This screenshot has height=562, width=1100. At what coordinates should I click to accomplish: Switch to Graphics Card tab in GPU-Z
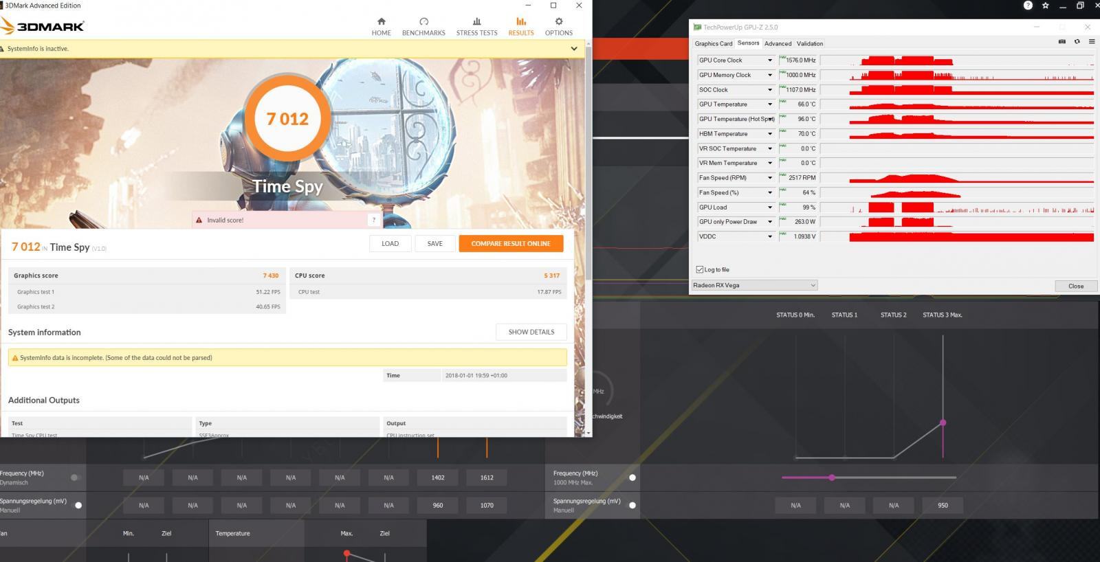[x=713, y=43]
